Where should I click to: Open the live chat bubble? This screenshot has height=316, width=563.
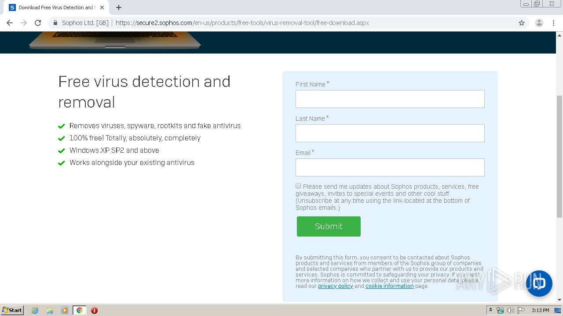(x=539, y=283)
